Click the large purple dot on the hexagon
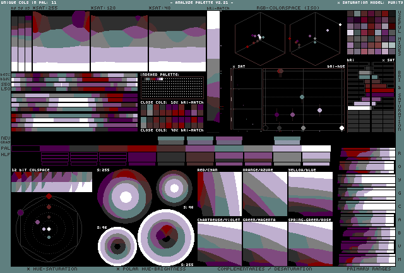This screenshot has height=273, width=404. [x=20, y=212]
